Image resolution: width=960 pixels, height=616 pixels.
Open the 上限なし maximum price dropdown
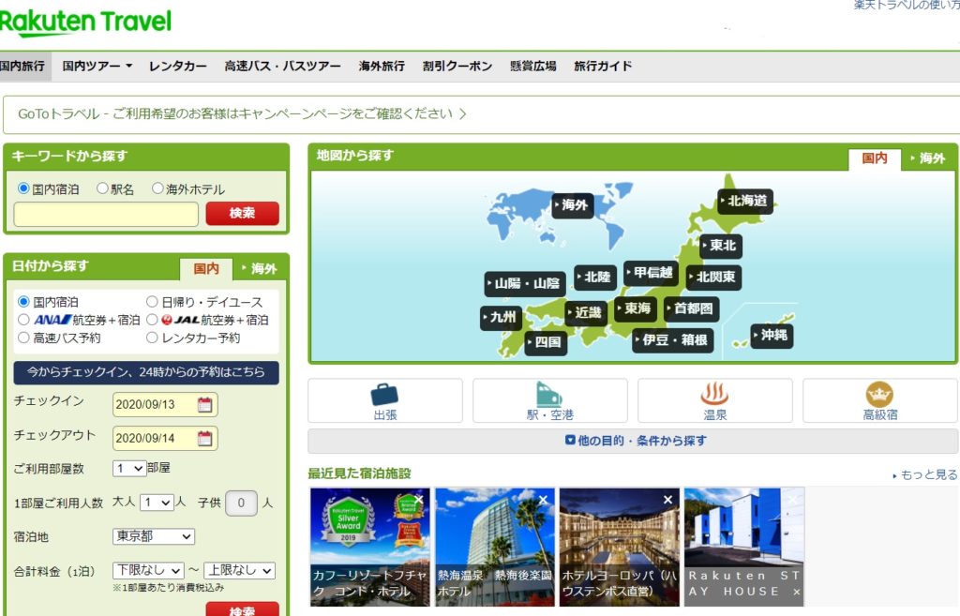pos(239,570)
